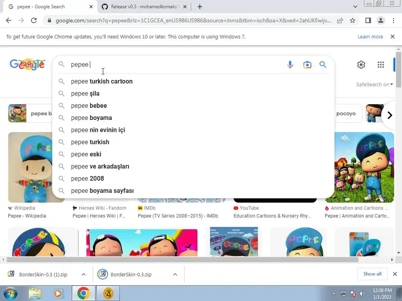Show hidden tray icons arrow
402x301 pixels.
[x=334, y=294]
